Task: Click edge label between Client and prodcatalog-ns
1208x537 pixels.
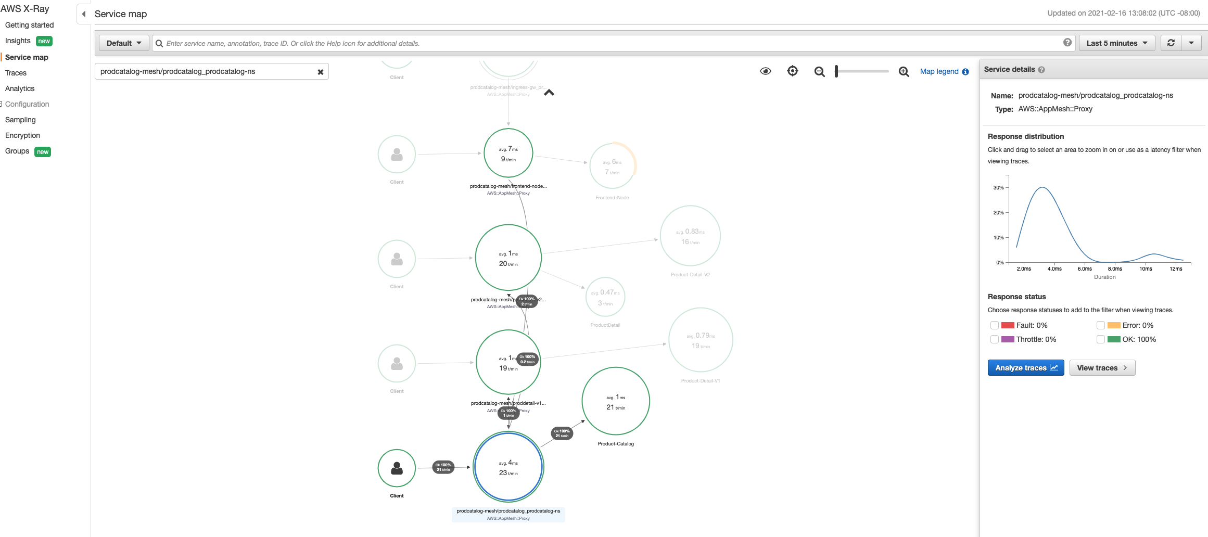Action: 443,467
